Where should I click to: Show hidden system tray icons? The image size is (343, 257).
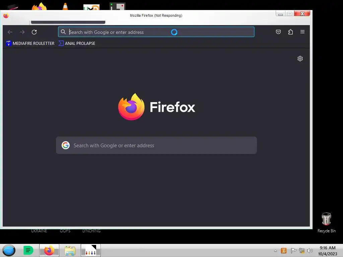(275, 251)
